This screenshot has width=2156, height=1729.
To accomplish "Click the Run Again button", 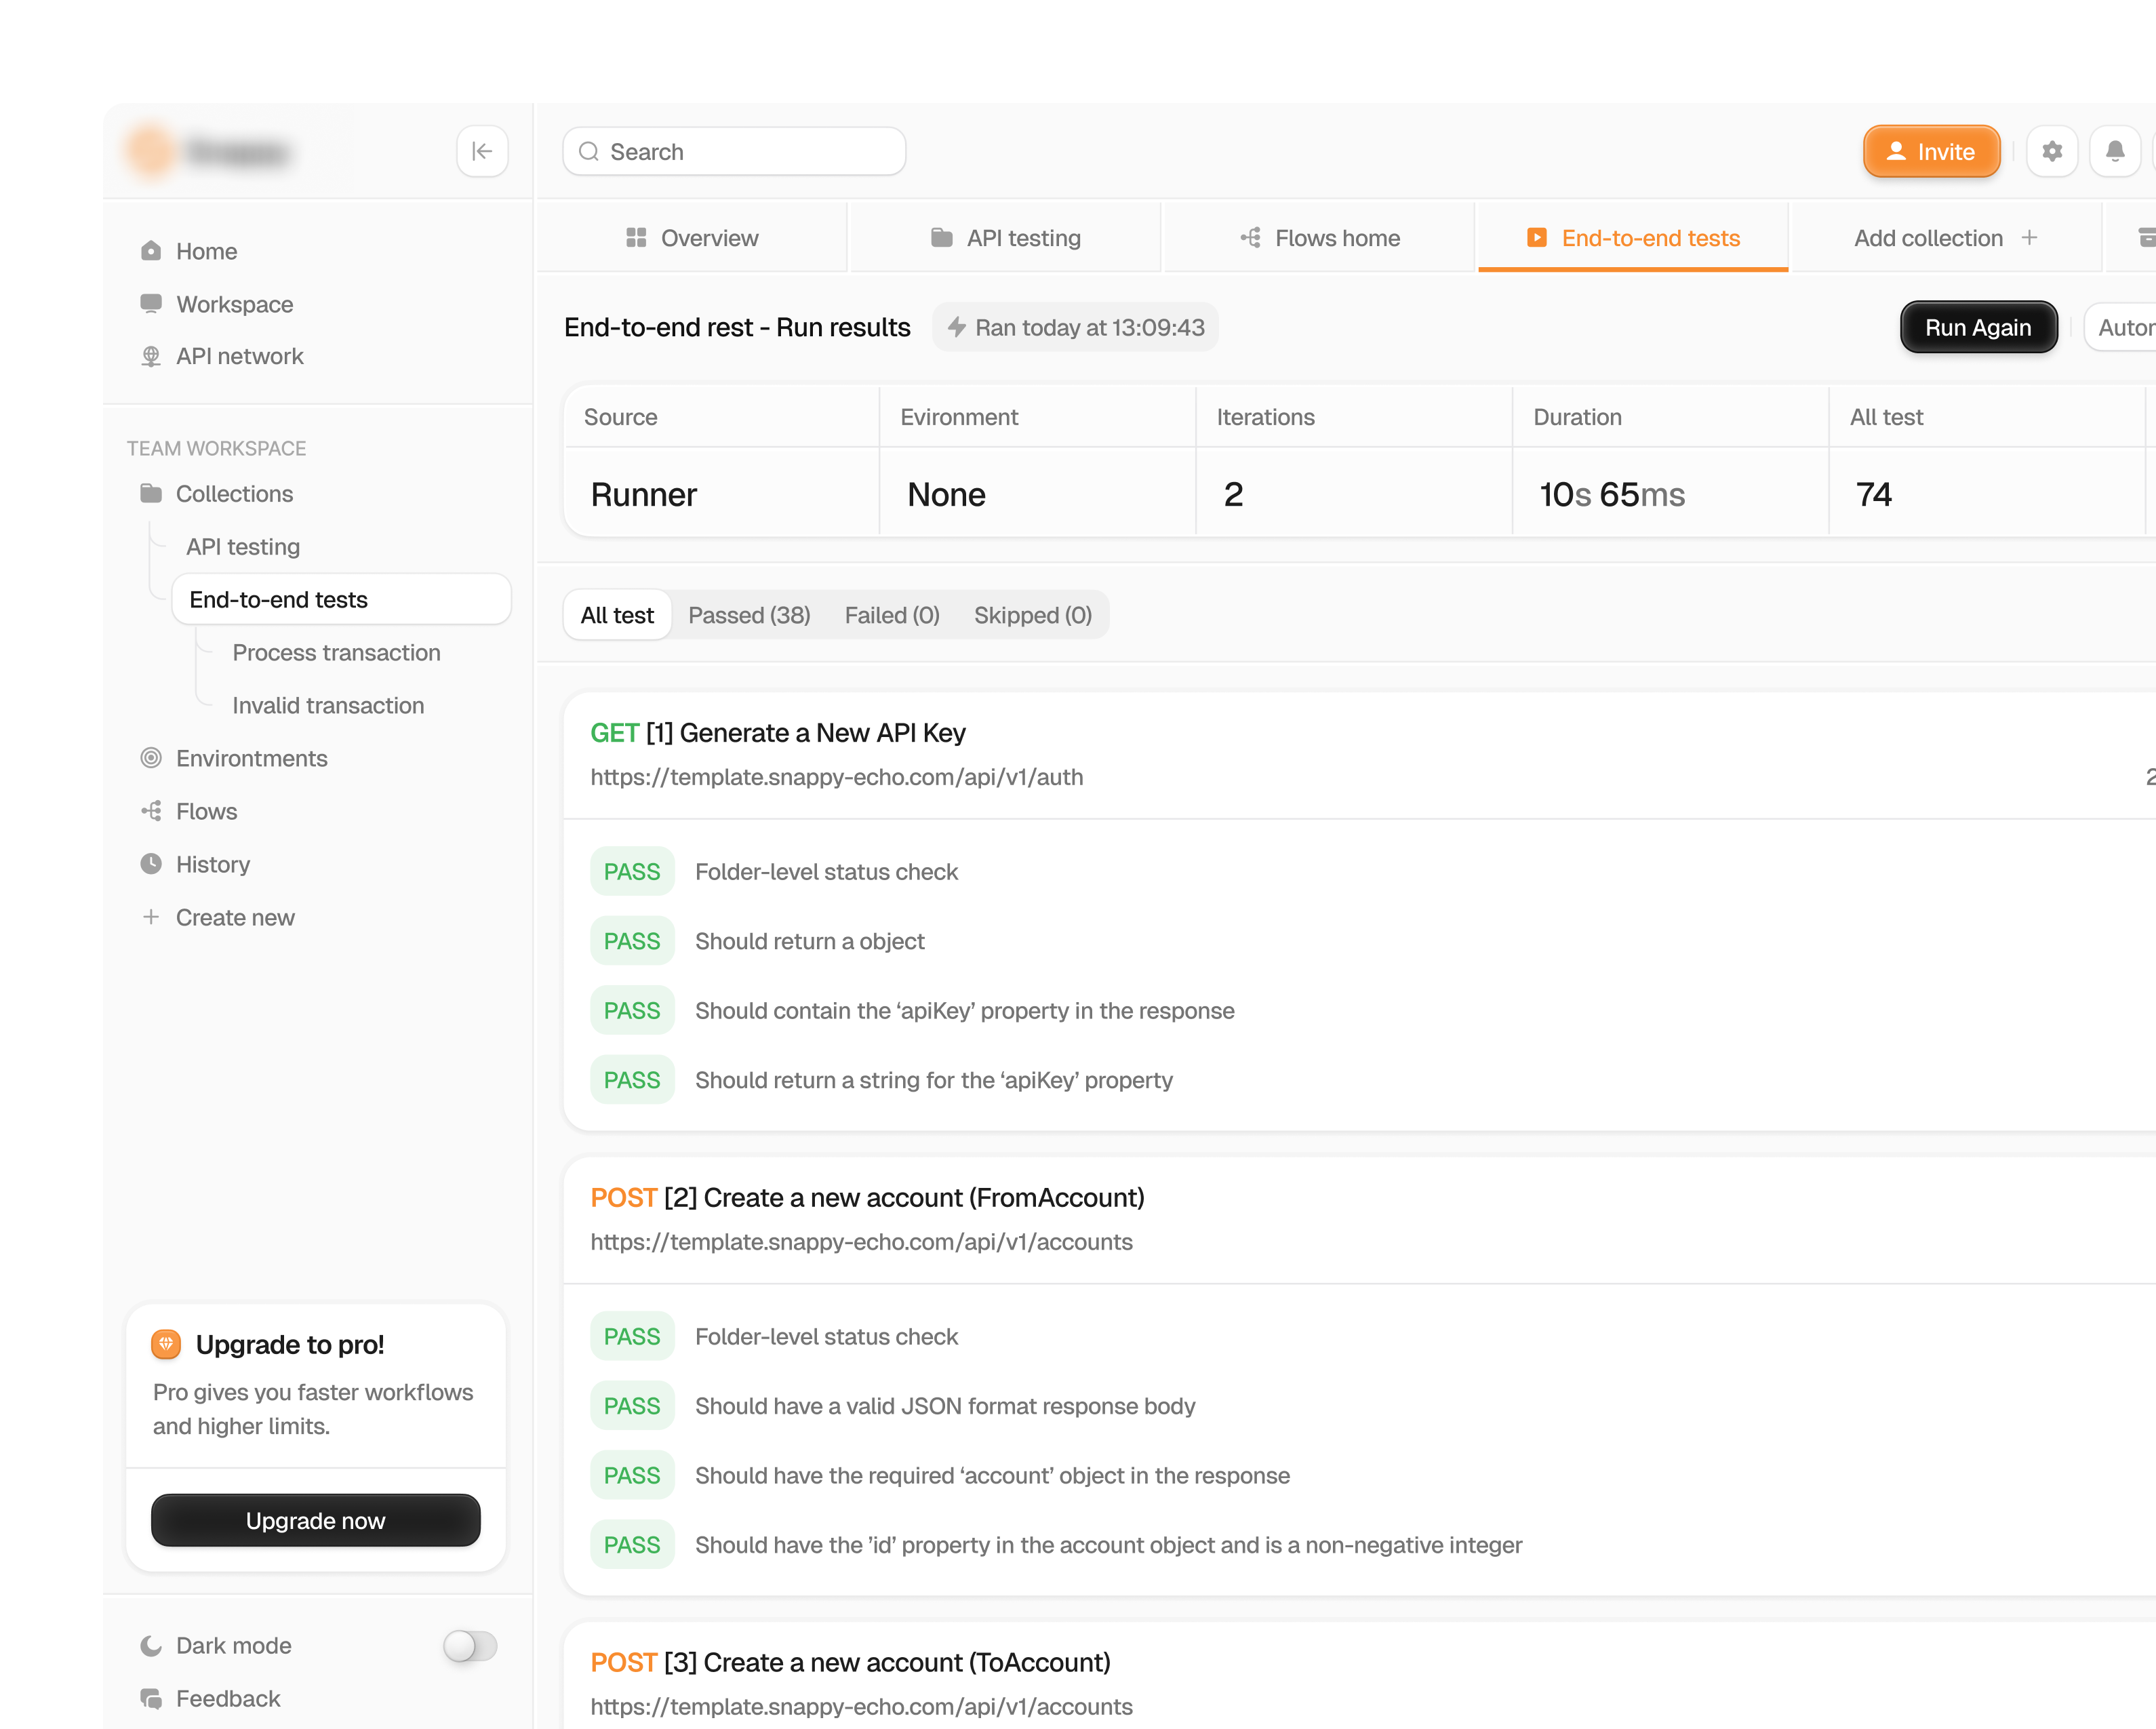I will tap(1978, 327).
